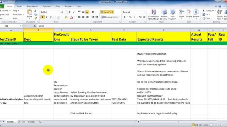Open the Home ribbon tab
Screen dimensions: 227x127
pos(10,6)
